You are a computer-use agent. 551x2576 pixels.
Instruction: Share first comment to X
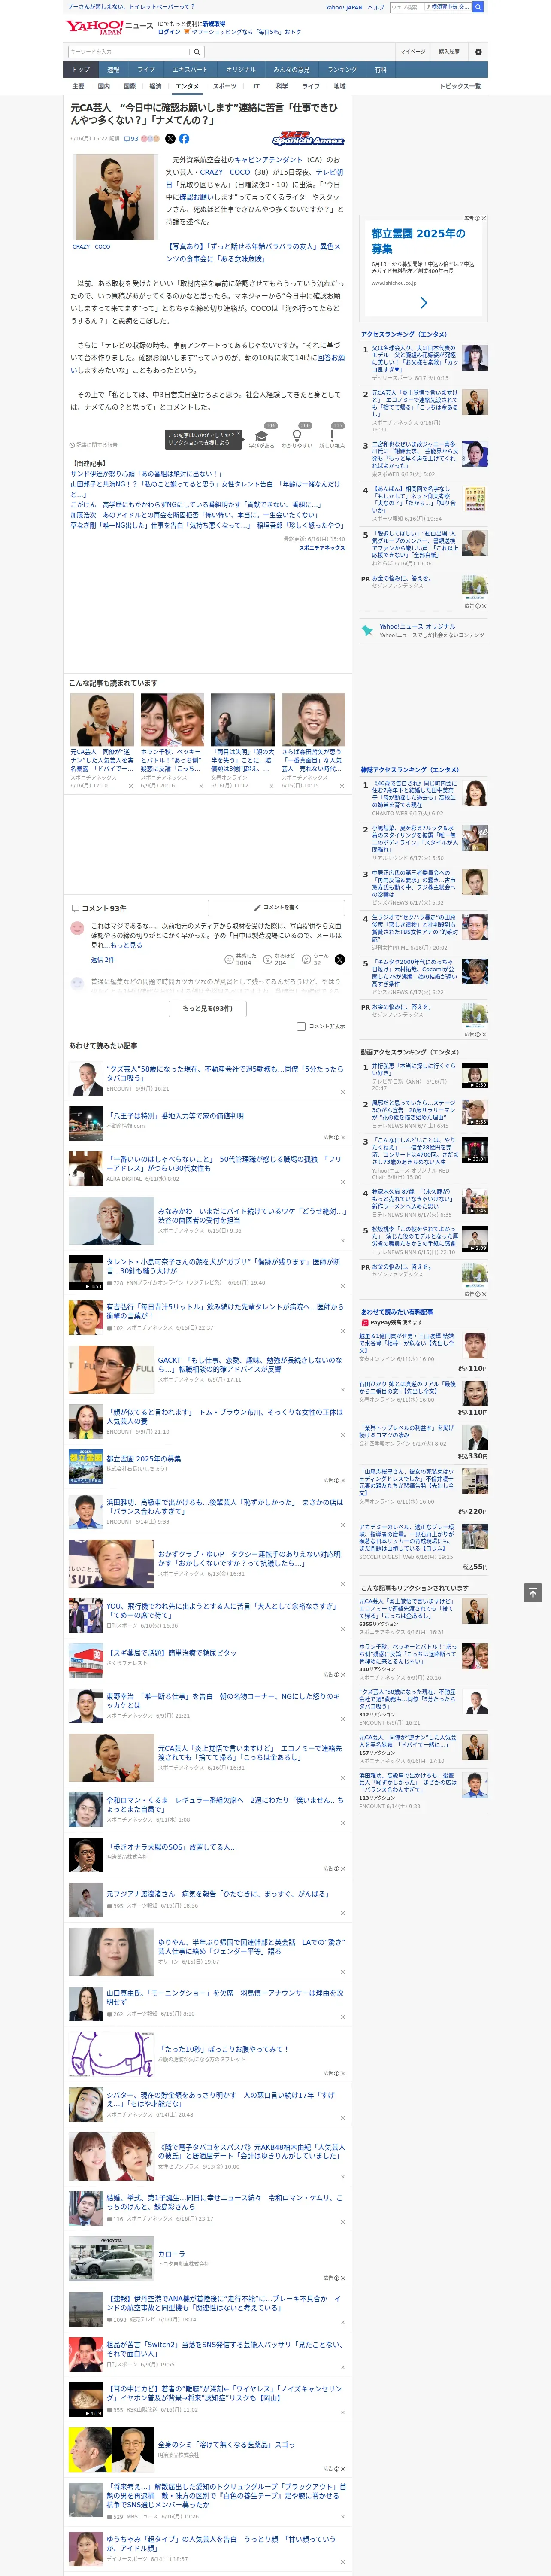[340, 959]
